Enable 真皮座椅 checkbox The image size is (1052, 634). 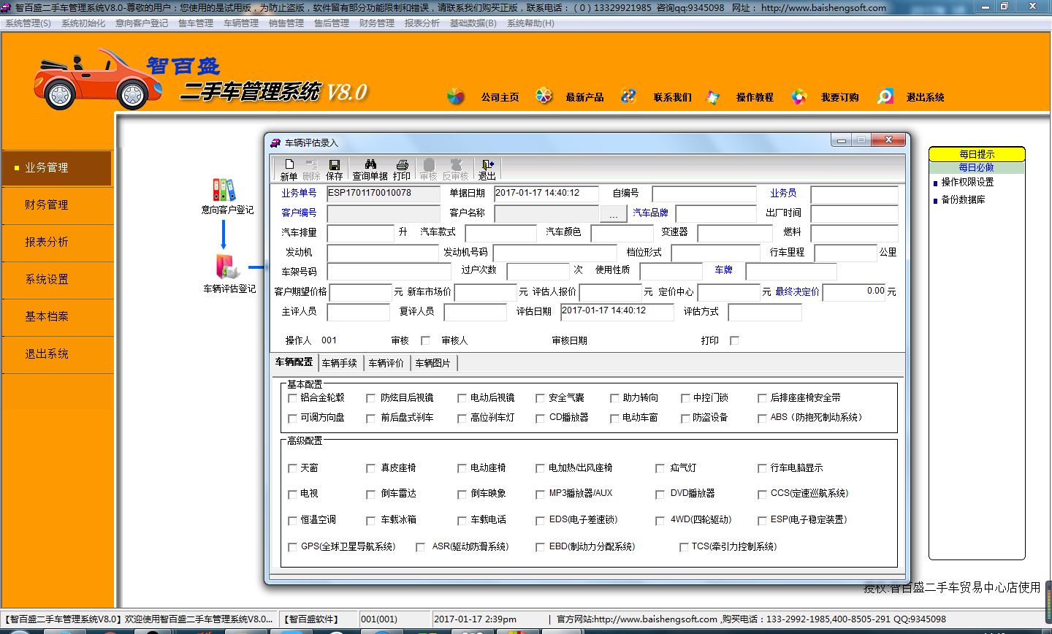coord(371,468)
